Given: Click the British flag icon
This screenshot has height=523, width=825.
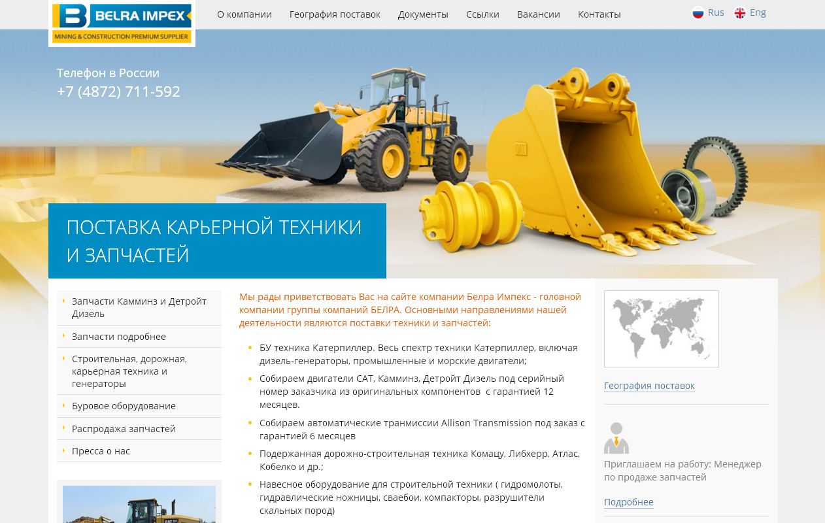Looking at the screenshot, I should 740,13.
